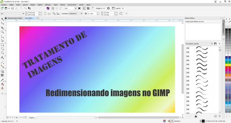
Task: Expand the Launch dropdown arrow
Action: point(123,8)
